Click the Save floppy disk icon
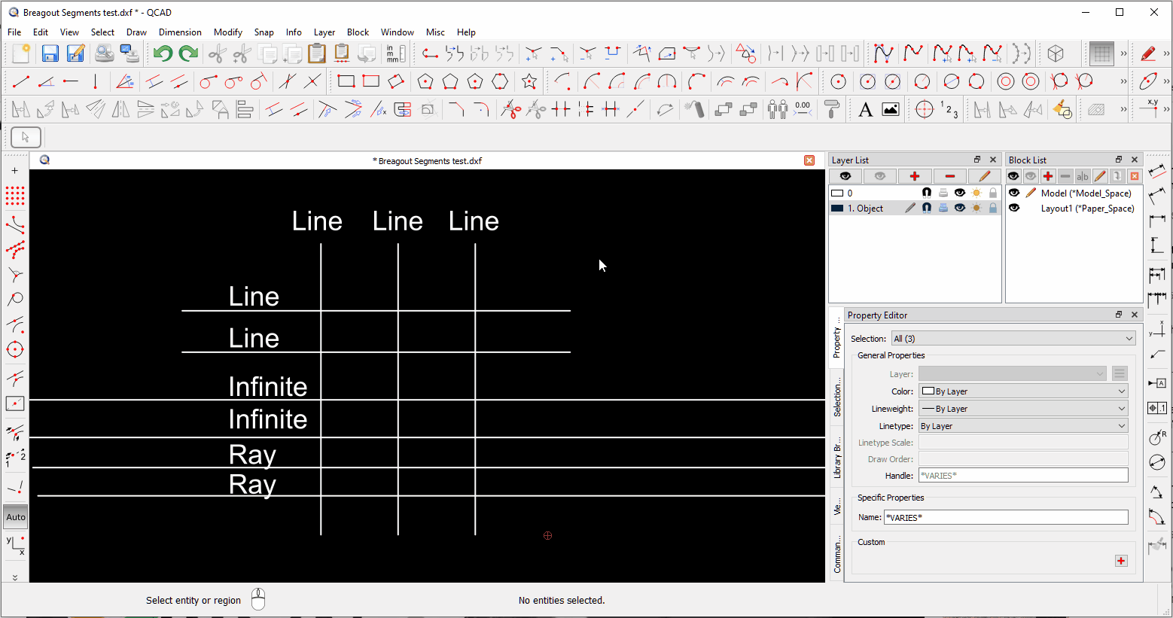The width and height of the screenshot is (1173, 618). point(50,53)
